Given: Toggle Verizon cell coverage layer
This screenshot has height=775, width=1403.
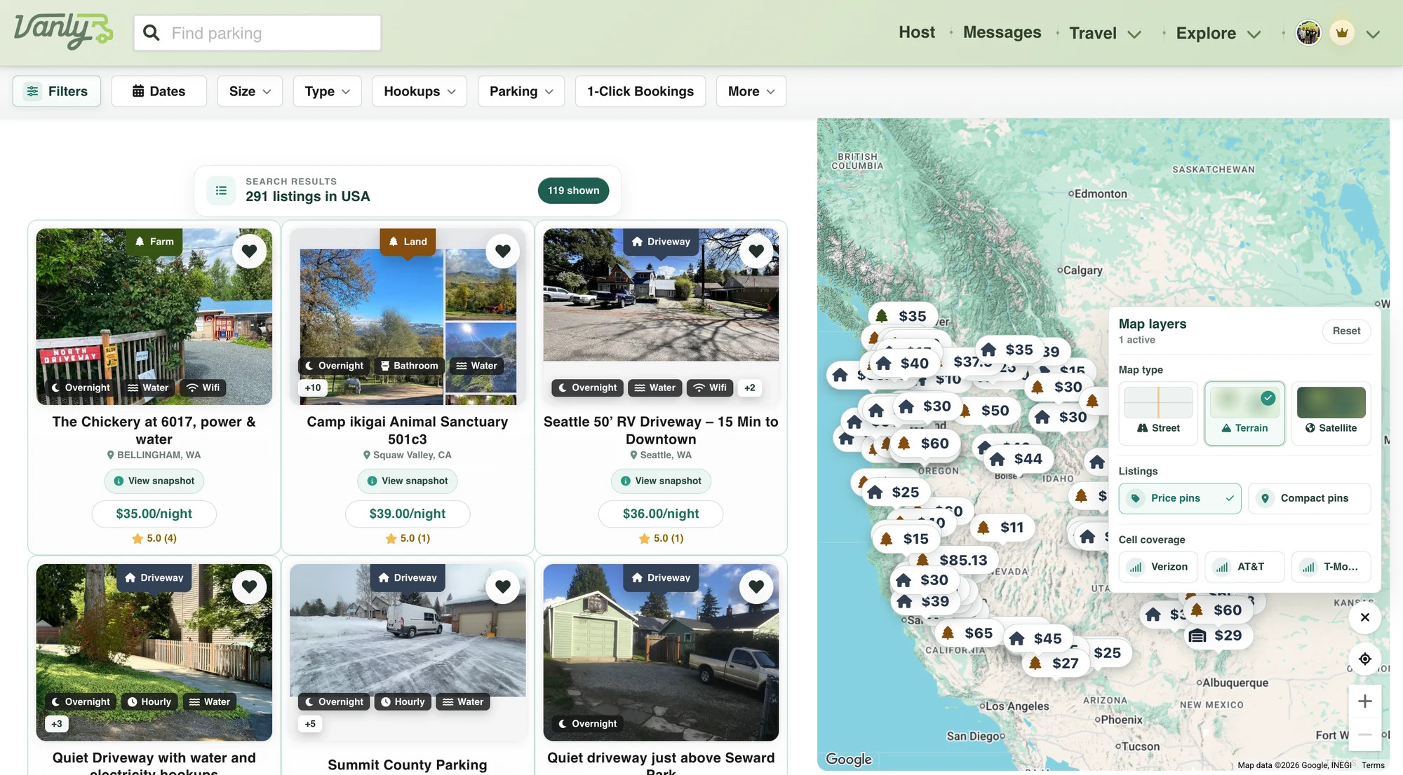Looking at the screenshot, I should pyautogui.click(x=1158, y=567).
